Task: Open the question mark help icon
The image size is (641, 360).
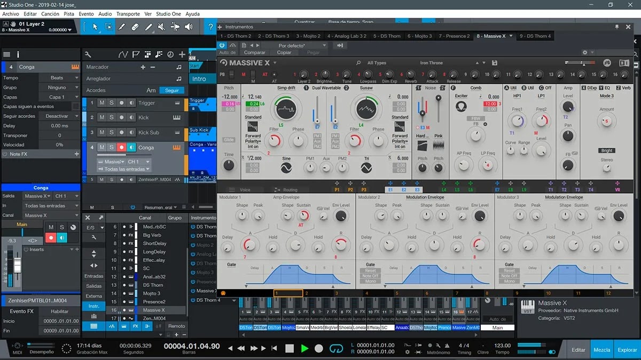Action: click(x=210, y=26)
